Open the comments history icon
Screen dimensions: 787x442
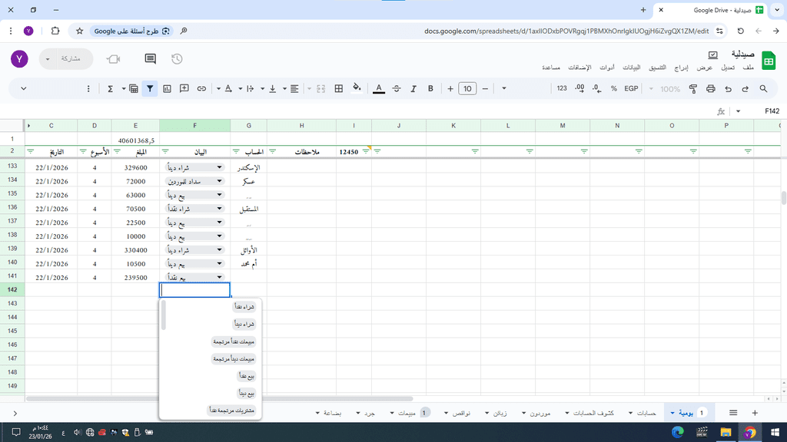click(151, 59)
